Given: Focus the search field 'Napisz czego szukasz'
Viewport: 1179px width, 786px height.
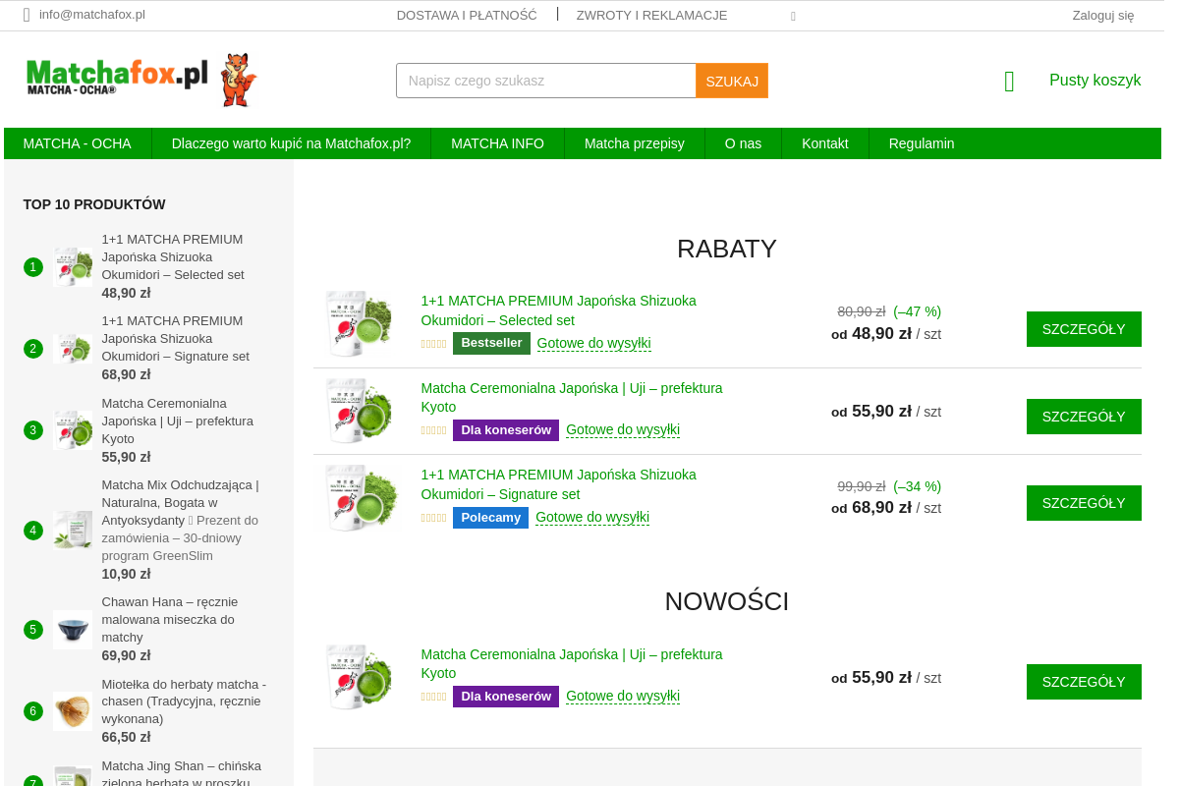Looking at the screenshot, I should click(x=546, y=81).
